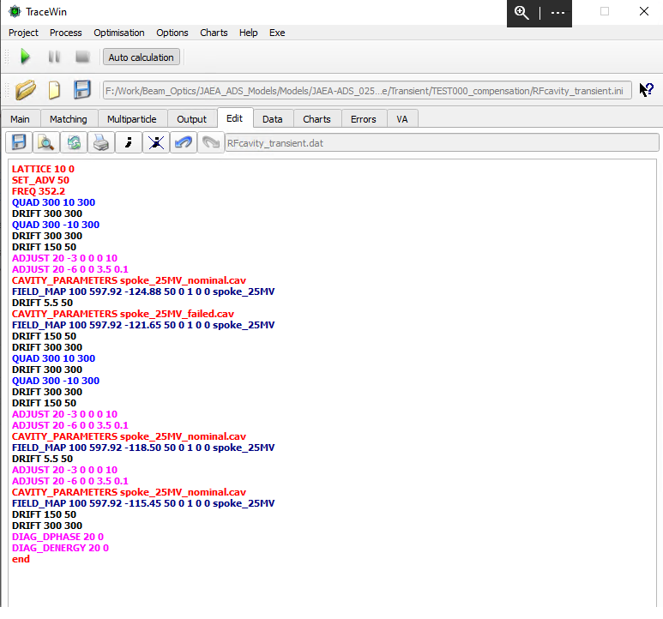The height and width of the screenshot is (619, 663).
Task: Open the Exe menu
Action: (277, 33)
